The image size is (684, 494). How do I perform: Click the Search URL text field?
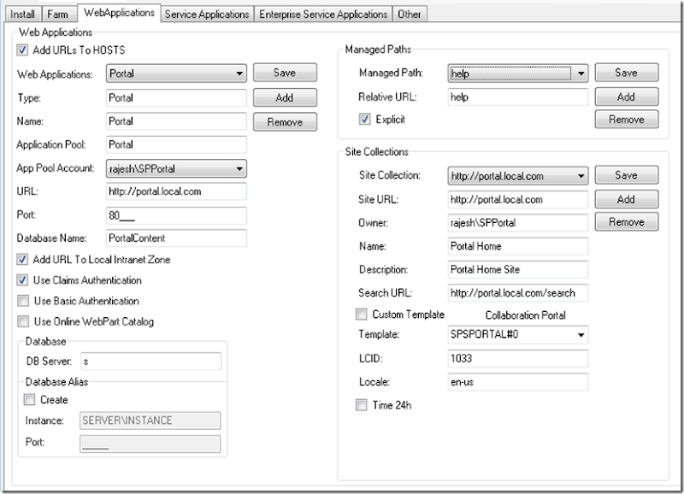pyautogui.click(x=518, y=293)
